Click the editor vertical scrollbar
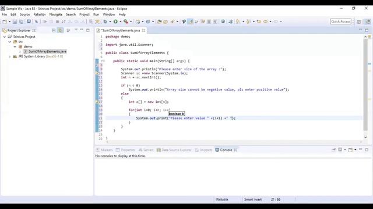 click(x=365, y=85)
